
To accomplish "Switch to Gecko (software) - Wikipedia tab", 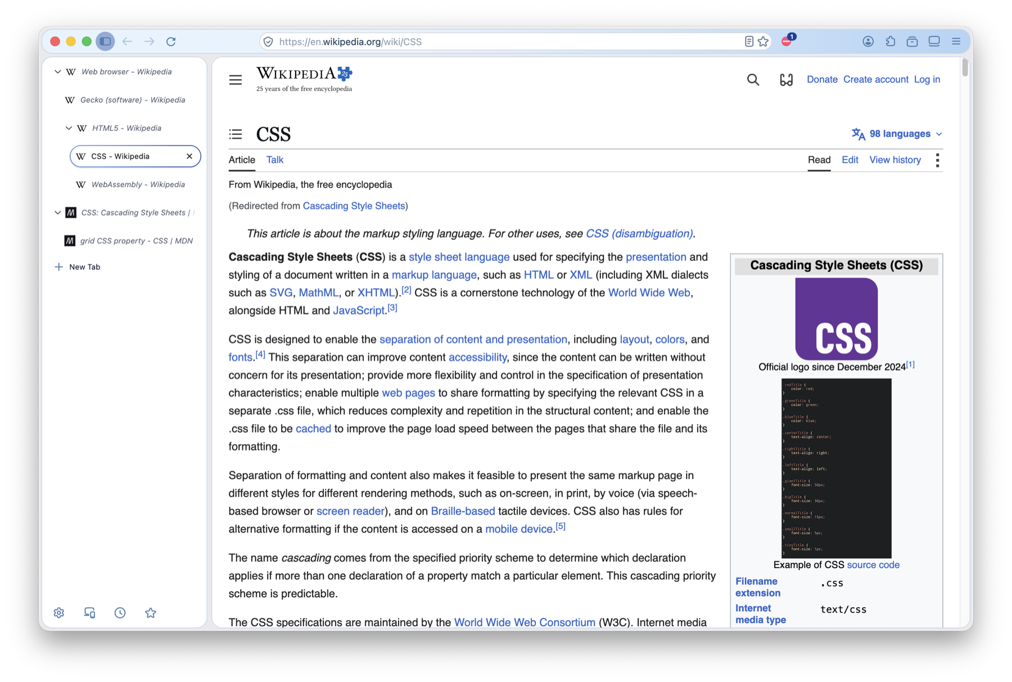I will point(130,100).
